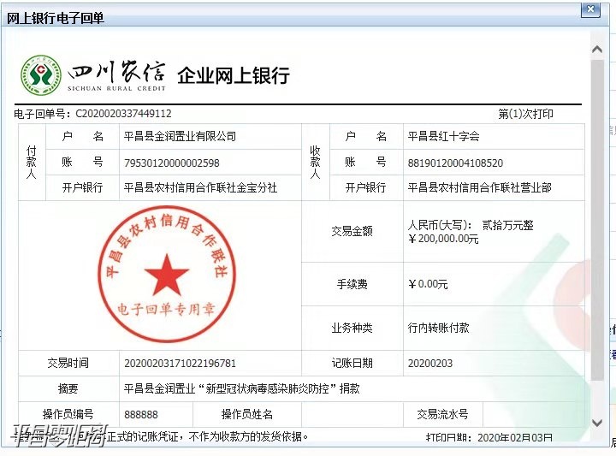Click the 交易流水号 label cell
Viewport: 616px width, 456px height.
[443, 414]
